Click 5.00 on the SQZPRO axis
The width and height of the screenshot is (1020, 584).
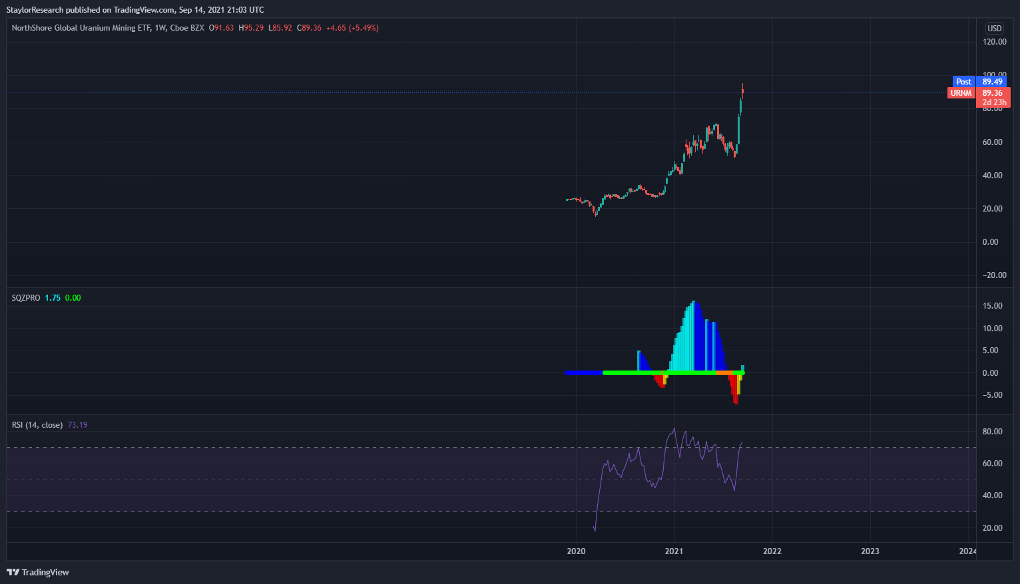[x=990, y=351]
